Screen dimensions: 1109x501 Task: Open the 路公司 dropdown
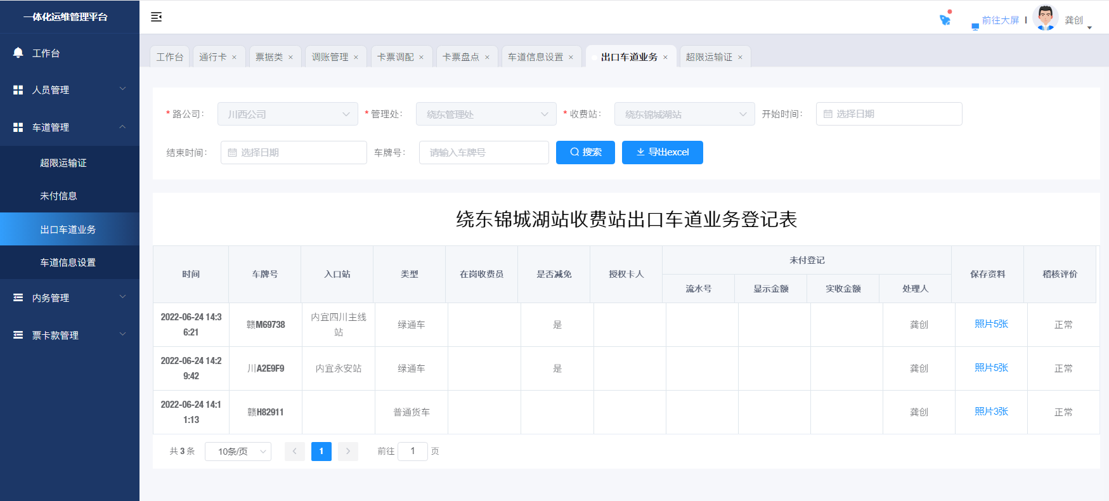pyautogui.click(x=287, y=114)
